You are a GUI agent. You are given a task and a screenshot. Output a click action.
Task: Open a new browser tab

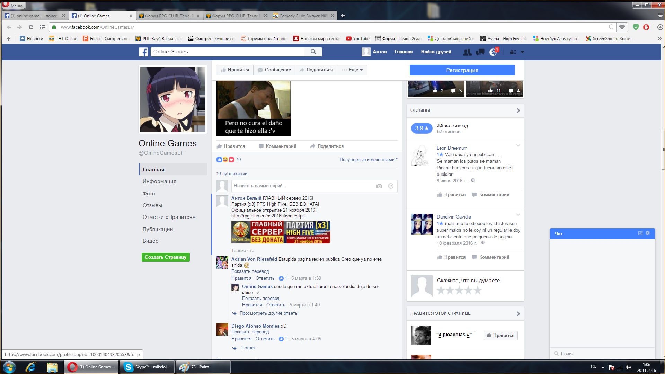pyautogui.click(x=343, y=15)
